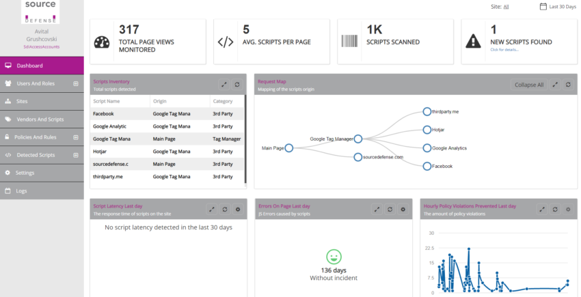Image resolution: width=581 pixels, height=297 pixels.
Task: Open Vendors And Scripts page
Action: tap(42, 119)
